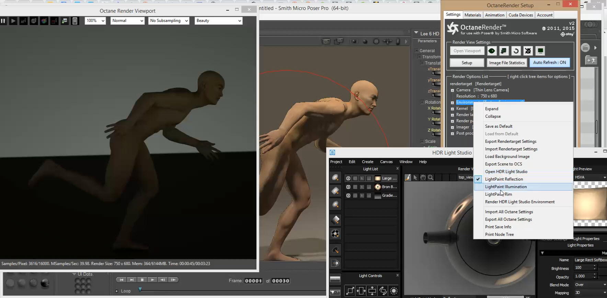Toggle visibility of the Large light
Screen dimensions: 607x298
point(348,178)
